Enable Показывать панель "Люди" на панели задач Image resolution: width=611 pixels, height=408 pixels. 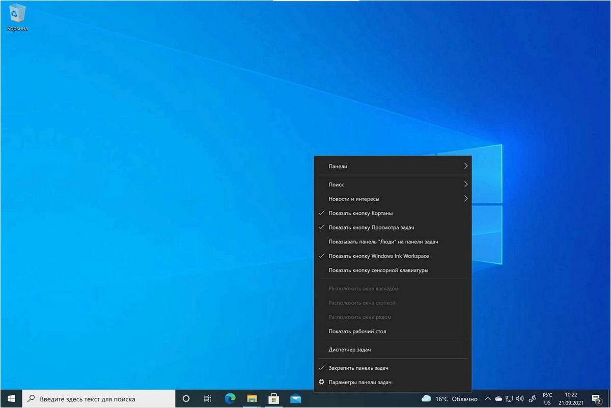click(393, 241)
